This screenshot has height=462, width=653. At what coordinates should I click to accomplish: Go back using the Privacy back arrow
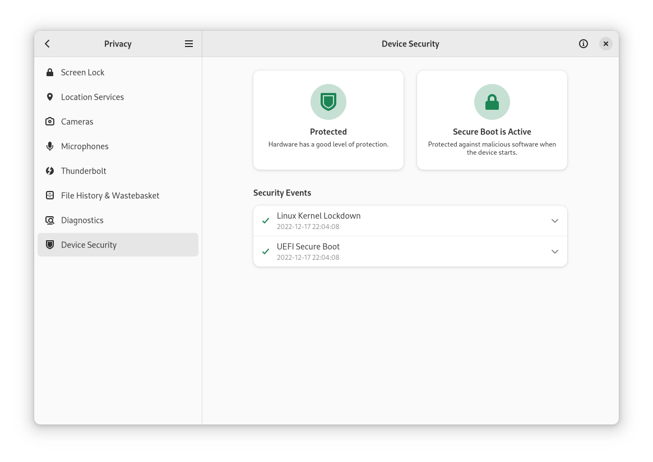pyautogui.click(x=47, y=43)
